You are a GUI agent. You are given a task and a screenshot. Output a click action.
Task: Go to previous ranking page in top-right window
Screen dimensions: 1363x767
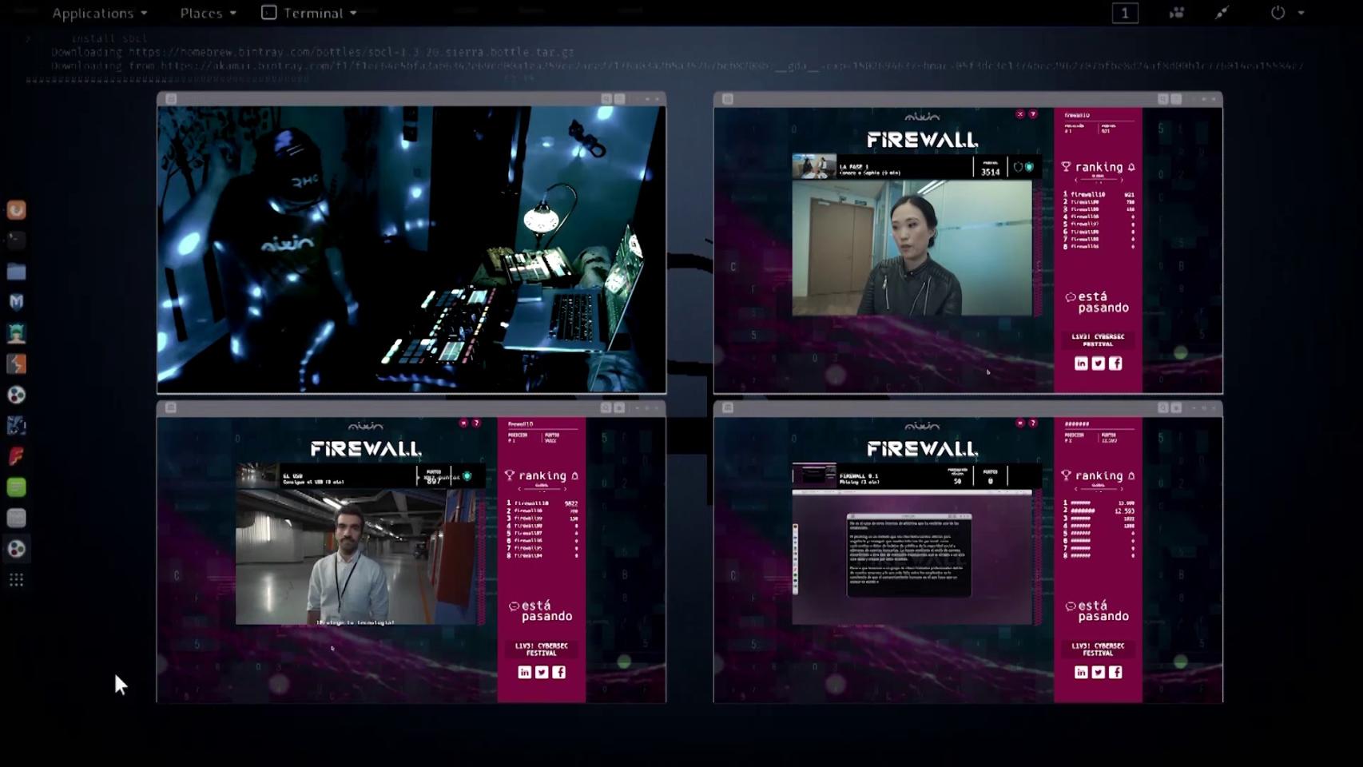[1075, 180]
